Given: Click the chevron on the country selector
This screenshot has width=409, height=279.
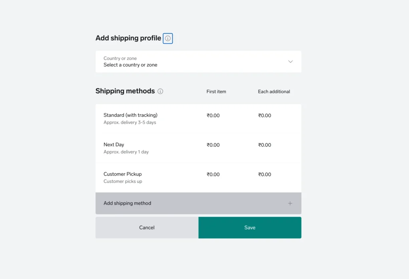Looking at the screenshot, I should pos(290,62).
